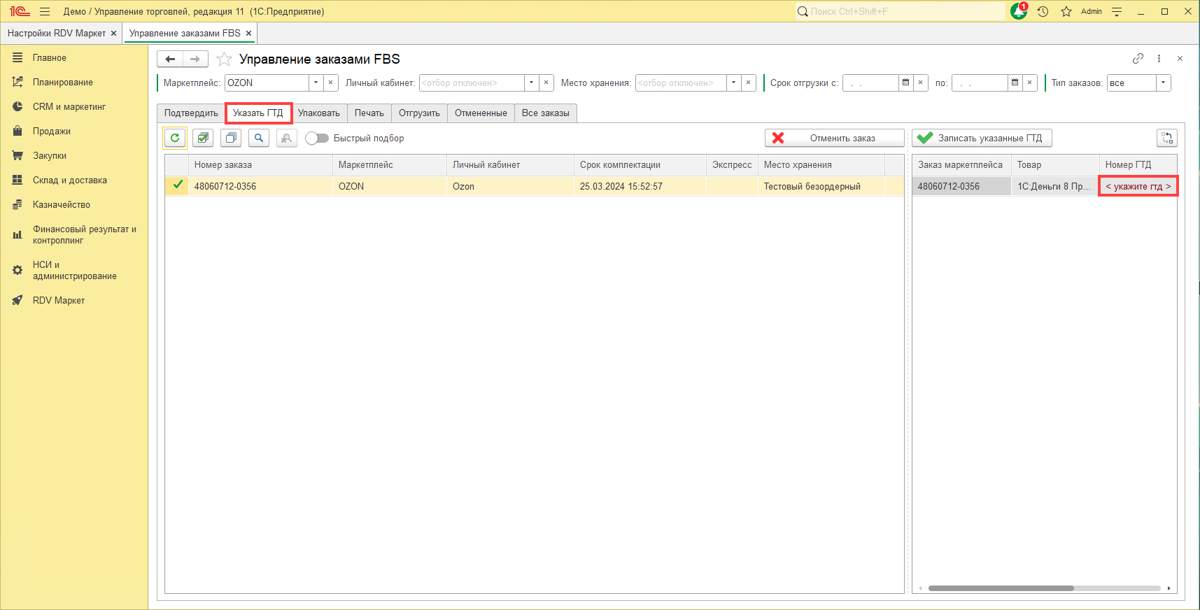Click the '< укажите гтд >' cell
Viewport: 1200px width, 610px height.
(1138, 186)
